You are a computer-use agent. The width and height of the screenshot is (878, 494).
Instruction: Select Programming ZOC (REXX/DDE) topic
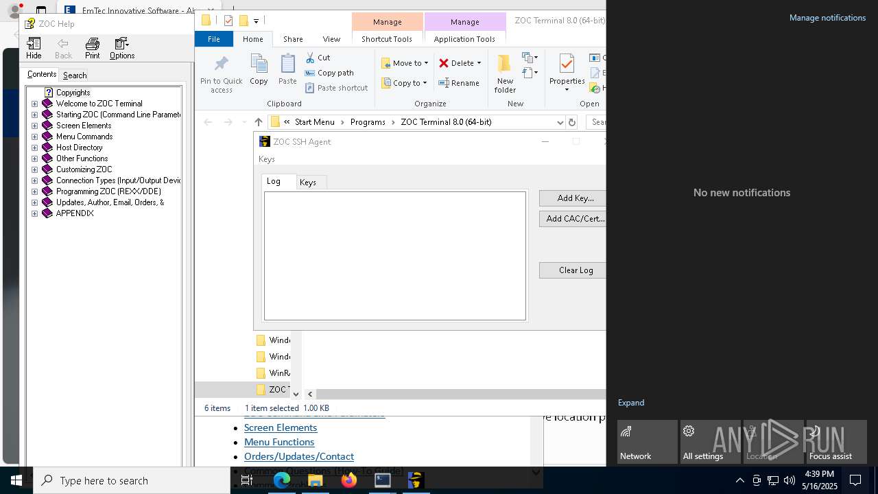(108, 191)
